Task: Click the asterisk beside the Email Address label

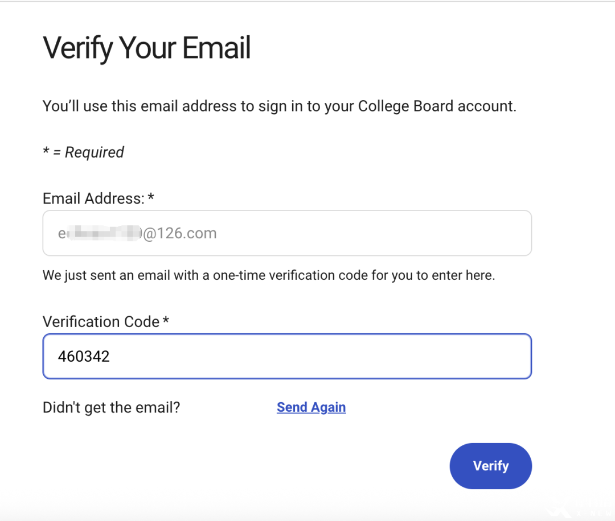Action: [x=151, y=197]
